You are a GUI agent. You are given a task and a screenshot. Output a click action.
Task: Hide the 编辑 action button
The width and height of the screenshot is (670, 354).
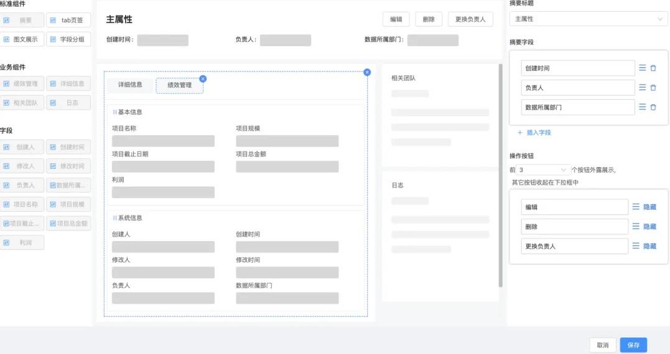coord(649,207)
